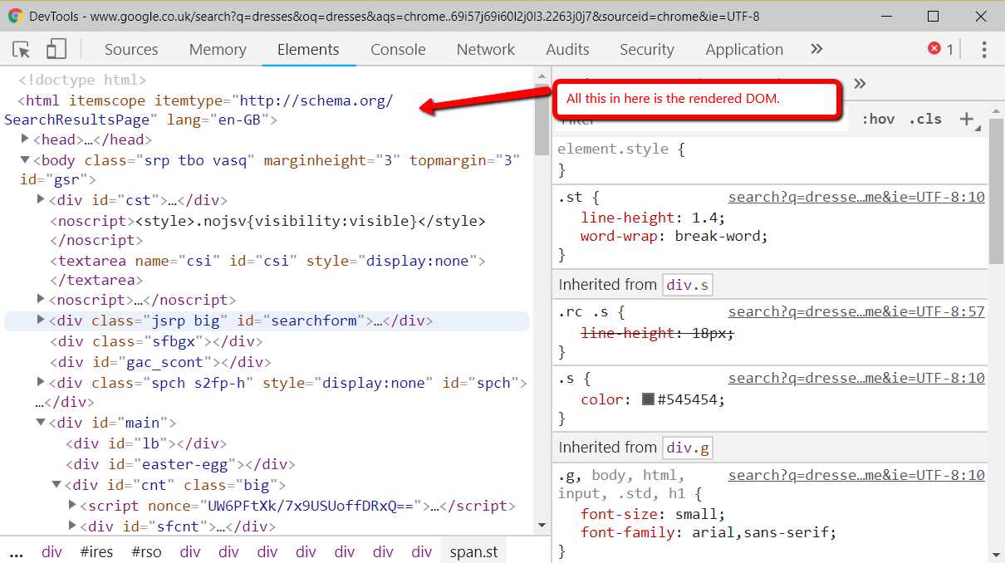Show more main DevTools panel tabs
The image size is (1005, 563).
click(816, 50)
